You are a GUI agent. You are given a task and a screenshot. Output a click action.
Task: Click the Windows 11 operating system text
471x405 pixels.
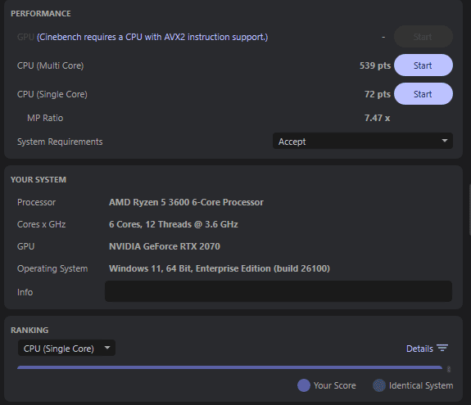coord(220,268)
